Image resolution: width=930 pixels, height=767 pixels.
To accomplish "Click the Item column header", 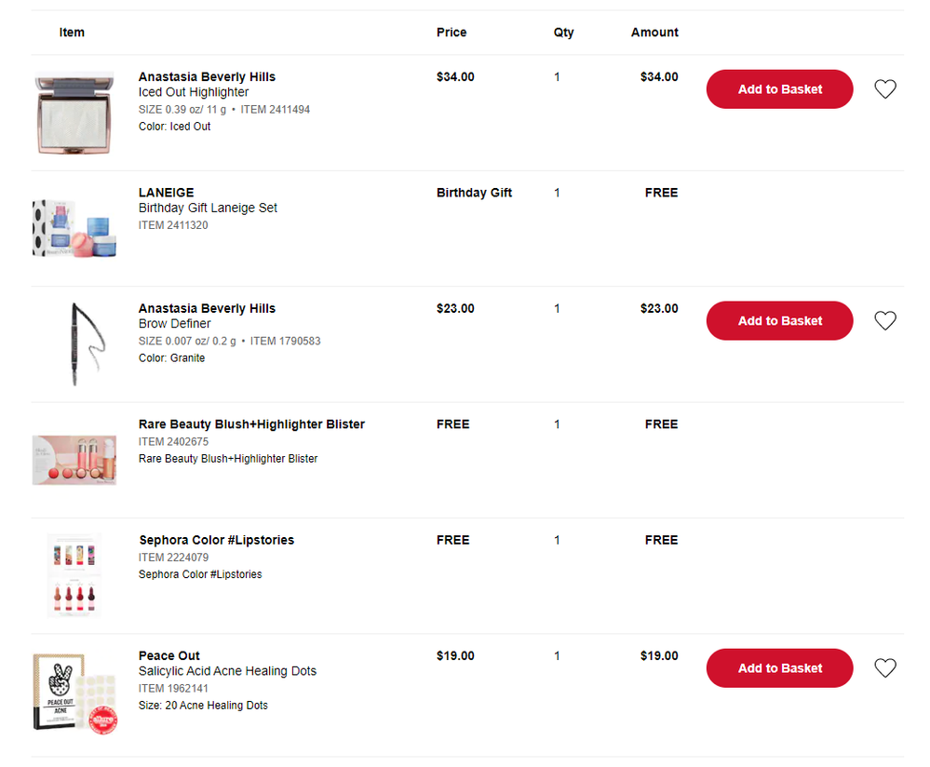I will coord(72,32).
